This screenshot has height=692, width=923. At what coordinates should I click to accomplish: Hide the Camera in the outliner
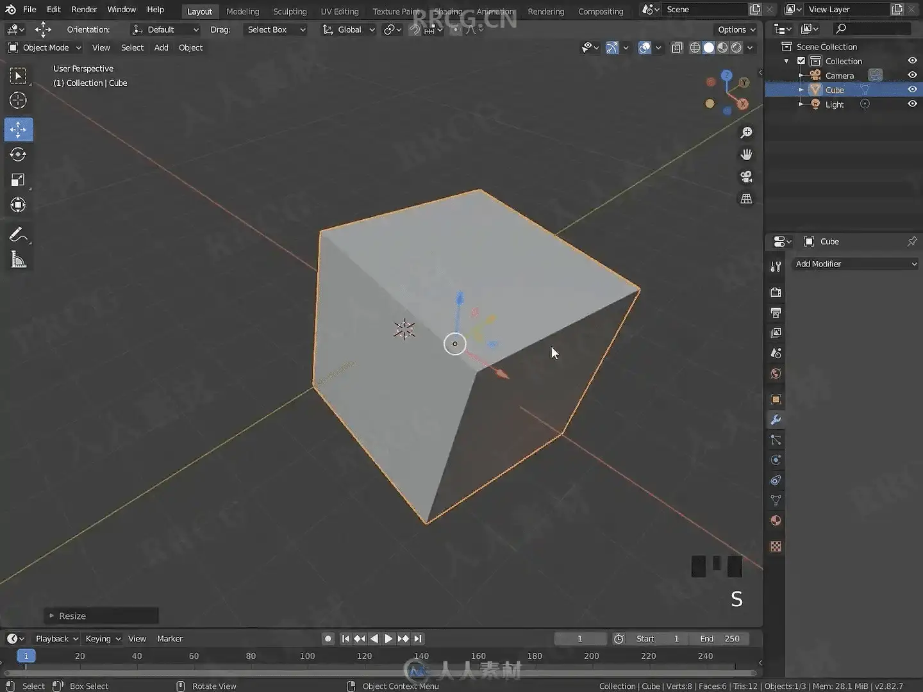click(x=912, y=76)
